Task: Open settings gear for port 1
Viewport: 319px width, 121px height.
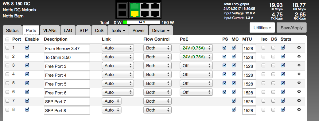Action: point(299,48)
